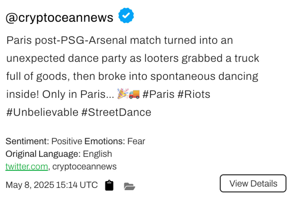Screen dimensions: 291x197
Task: Click the blue verified badge
Action: [x=126, y=16]
